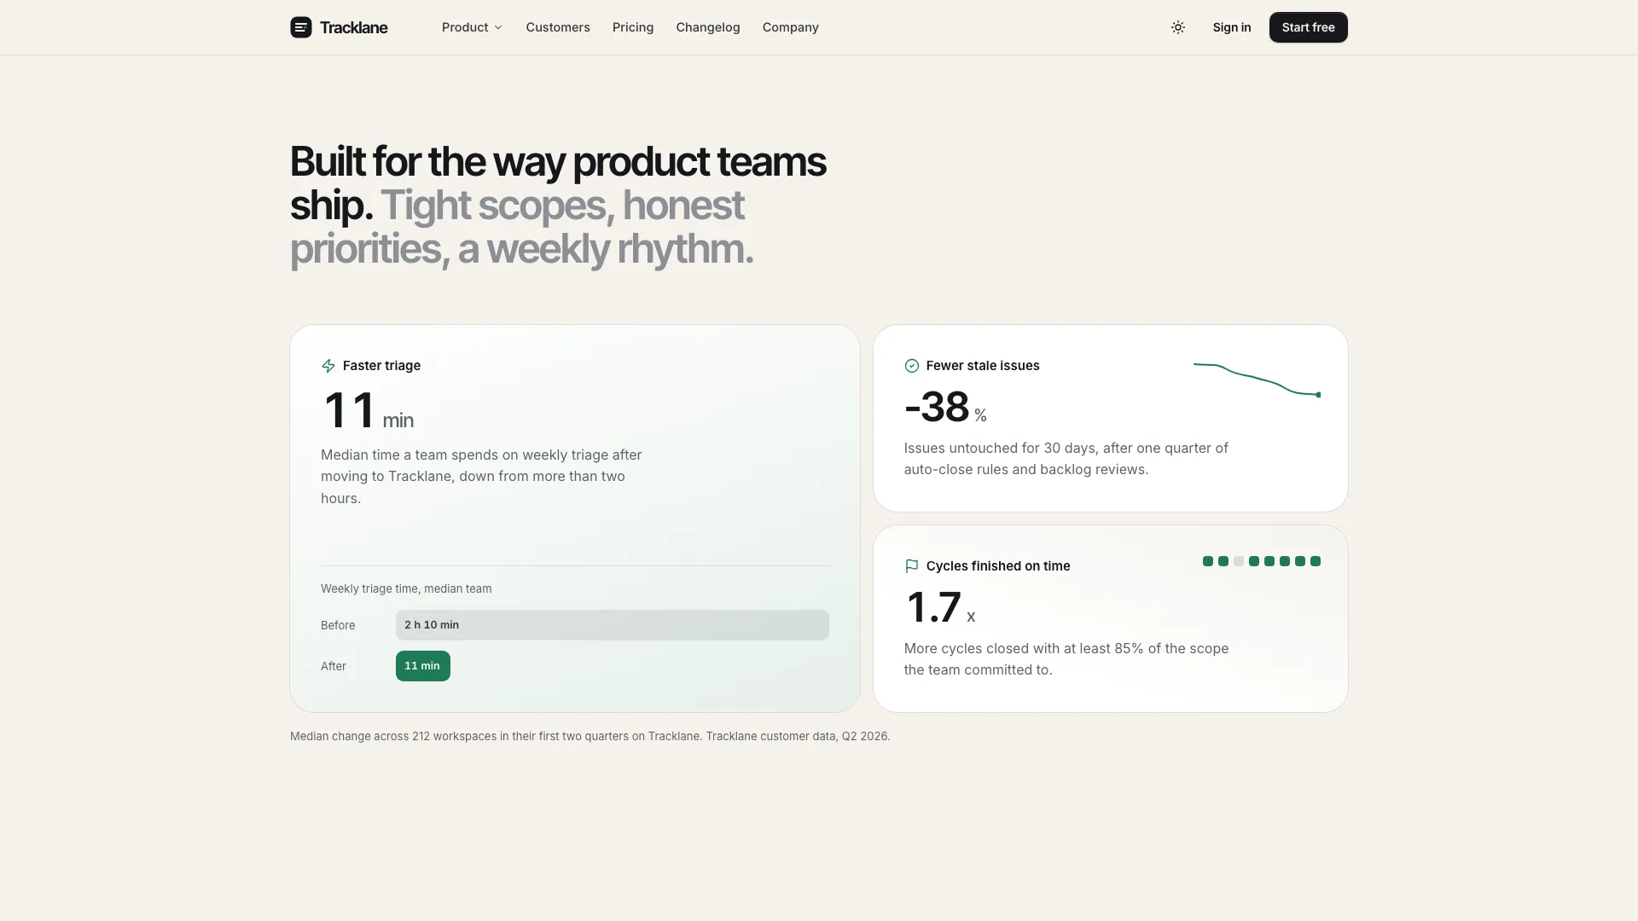Click the "Before" row label
Screen dimensions: 1638x921
pyautogui.click(x=338, y=625)
